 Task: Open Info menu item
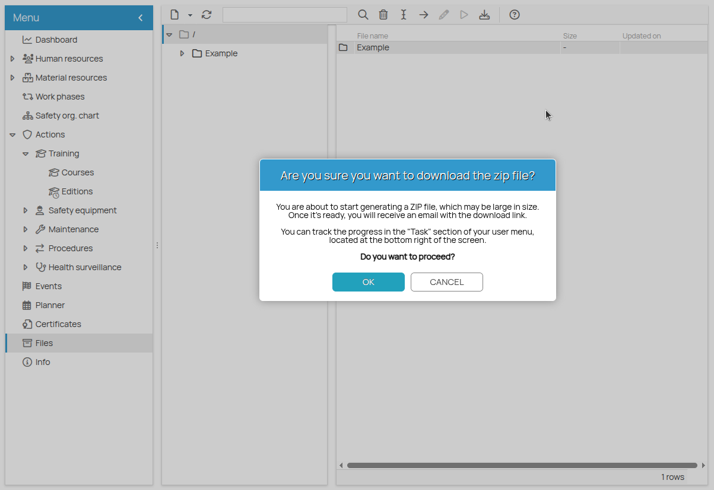43,362
